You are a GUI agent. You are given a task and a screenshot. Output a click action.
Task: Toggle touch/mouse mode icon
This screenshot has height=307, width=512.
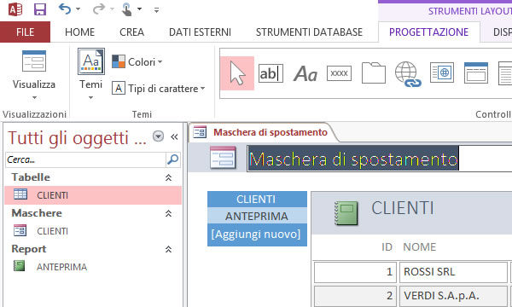coord(126,9)
